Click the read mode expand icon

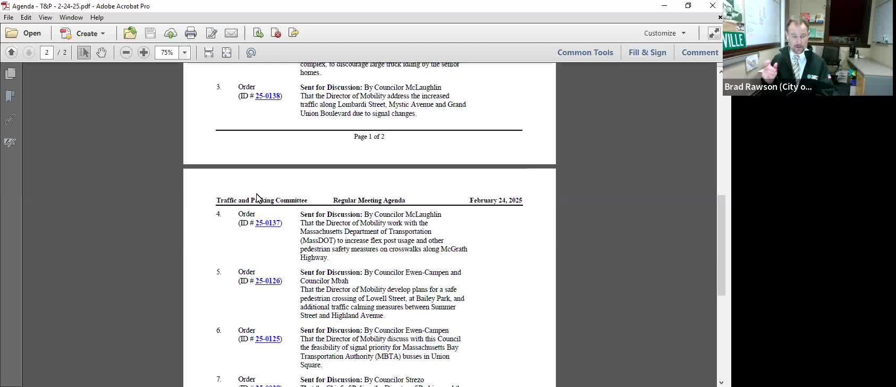[x=714, y=33]
